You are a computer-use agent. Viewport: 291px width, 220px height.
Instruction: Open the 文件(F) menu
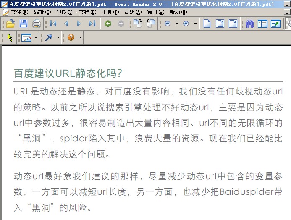(19, 12)
